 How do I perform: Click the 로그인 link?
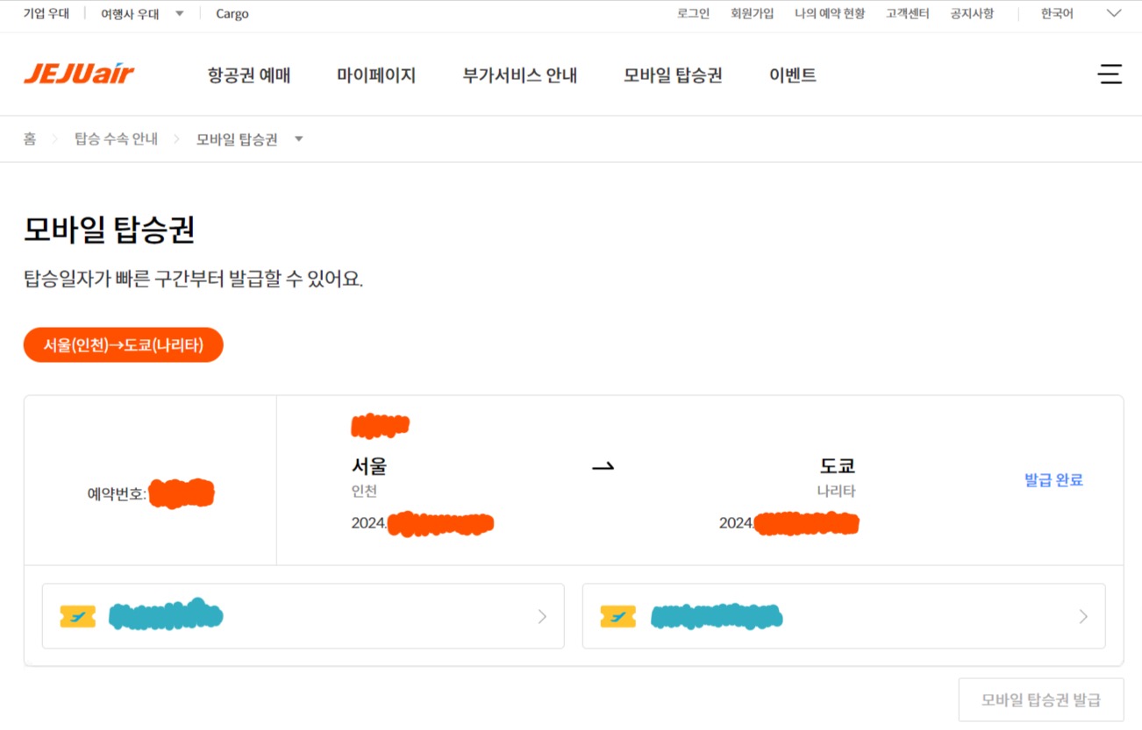pos(693,14)
